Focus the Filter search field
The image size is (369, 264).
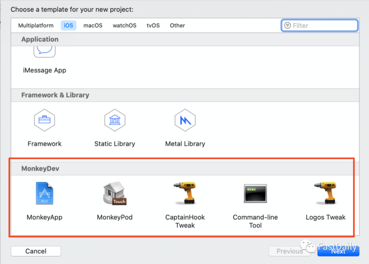319,25
